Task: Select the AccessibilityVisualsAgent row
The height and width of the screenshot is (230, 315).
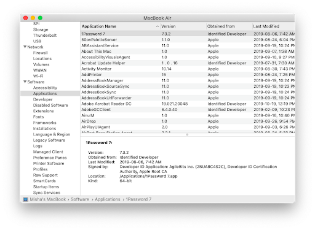Action: pyautogui.click(x=188, y=57)
